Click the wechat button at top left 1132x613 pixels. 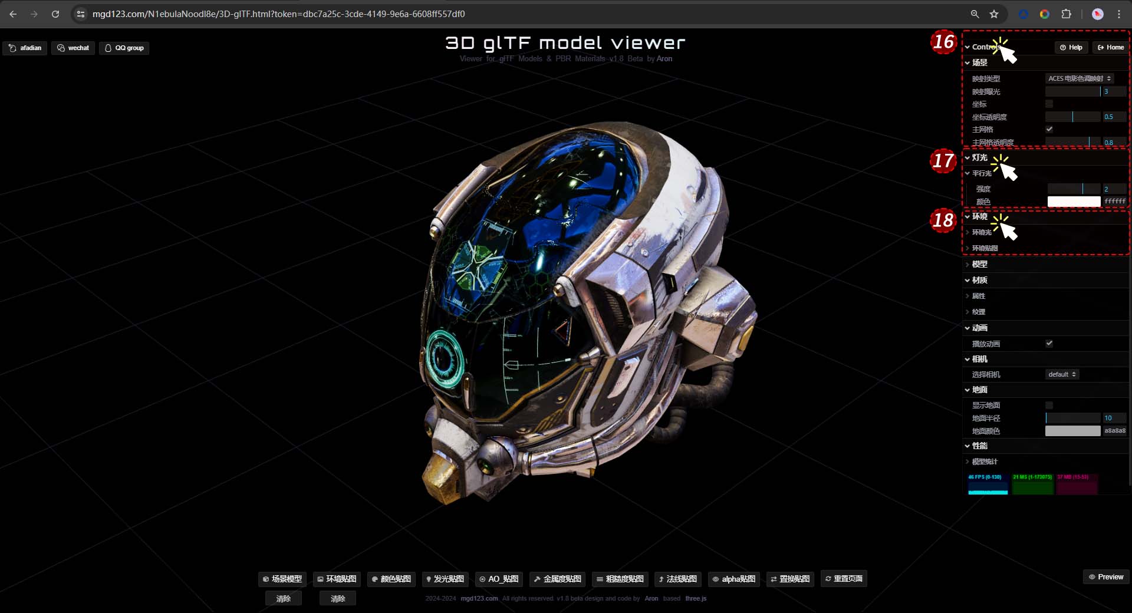(x=73, y=48)
